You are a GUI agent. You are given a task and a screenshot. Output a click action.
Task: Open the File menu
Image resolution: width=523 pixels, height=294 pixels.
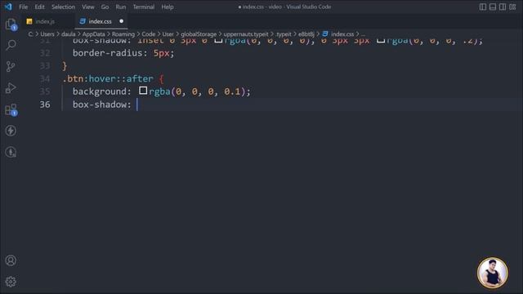(24, 7)
